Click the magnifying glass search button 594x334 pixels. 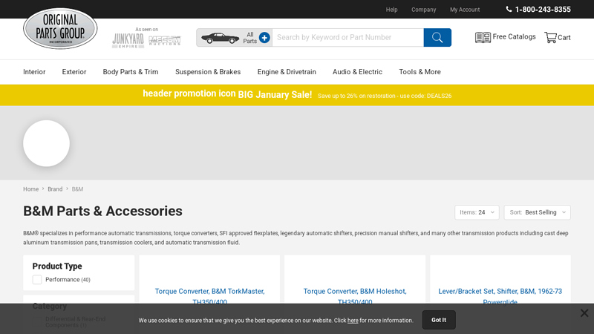click(x=437, y=38)
